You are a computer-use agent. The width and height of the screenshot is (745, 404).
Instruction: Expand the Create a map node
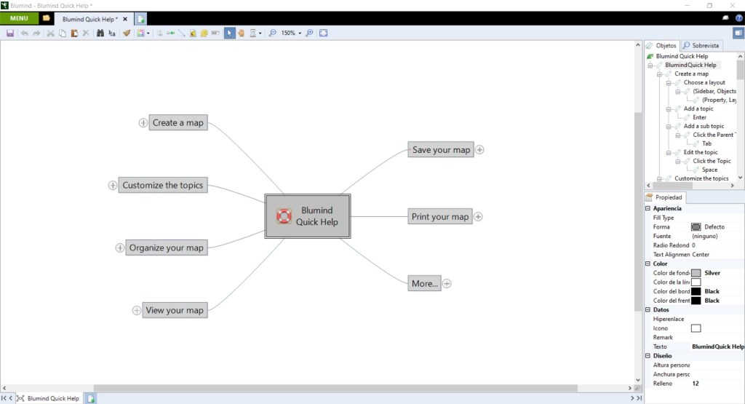pos(143,123)
